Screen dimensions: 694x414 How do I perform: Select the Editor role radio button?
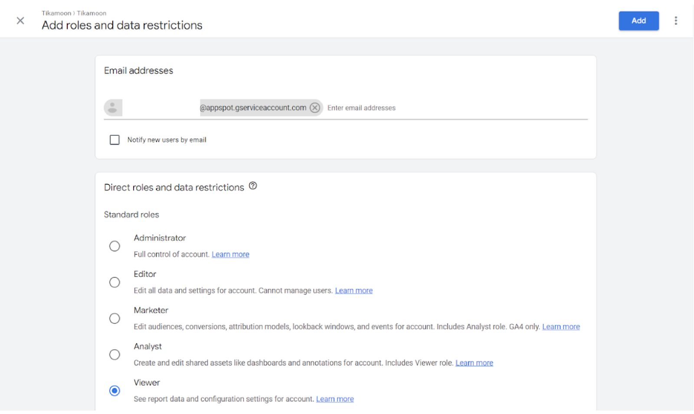click(x=115, y=282)
